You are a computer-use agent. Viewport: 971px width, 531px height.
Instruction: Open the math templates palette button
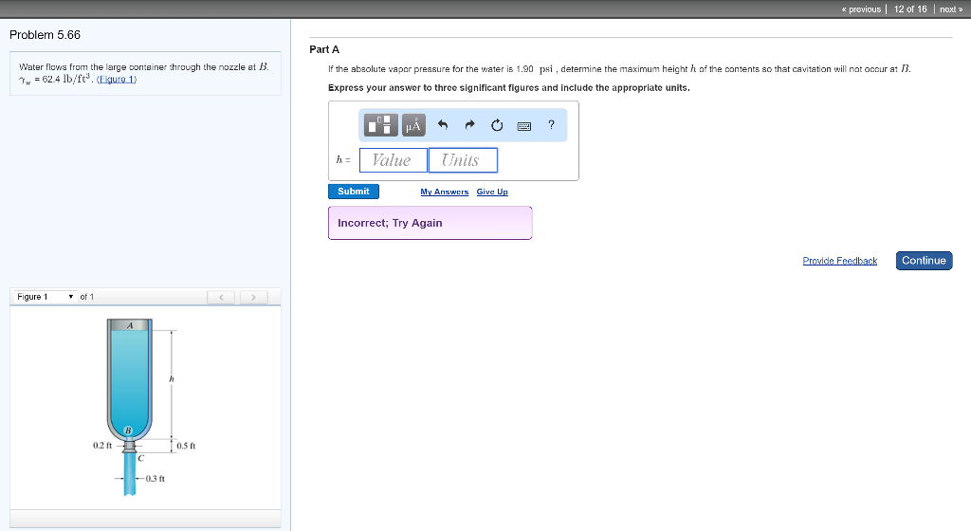pyautogui.click(x=382, y=125)
